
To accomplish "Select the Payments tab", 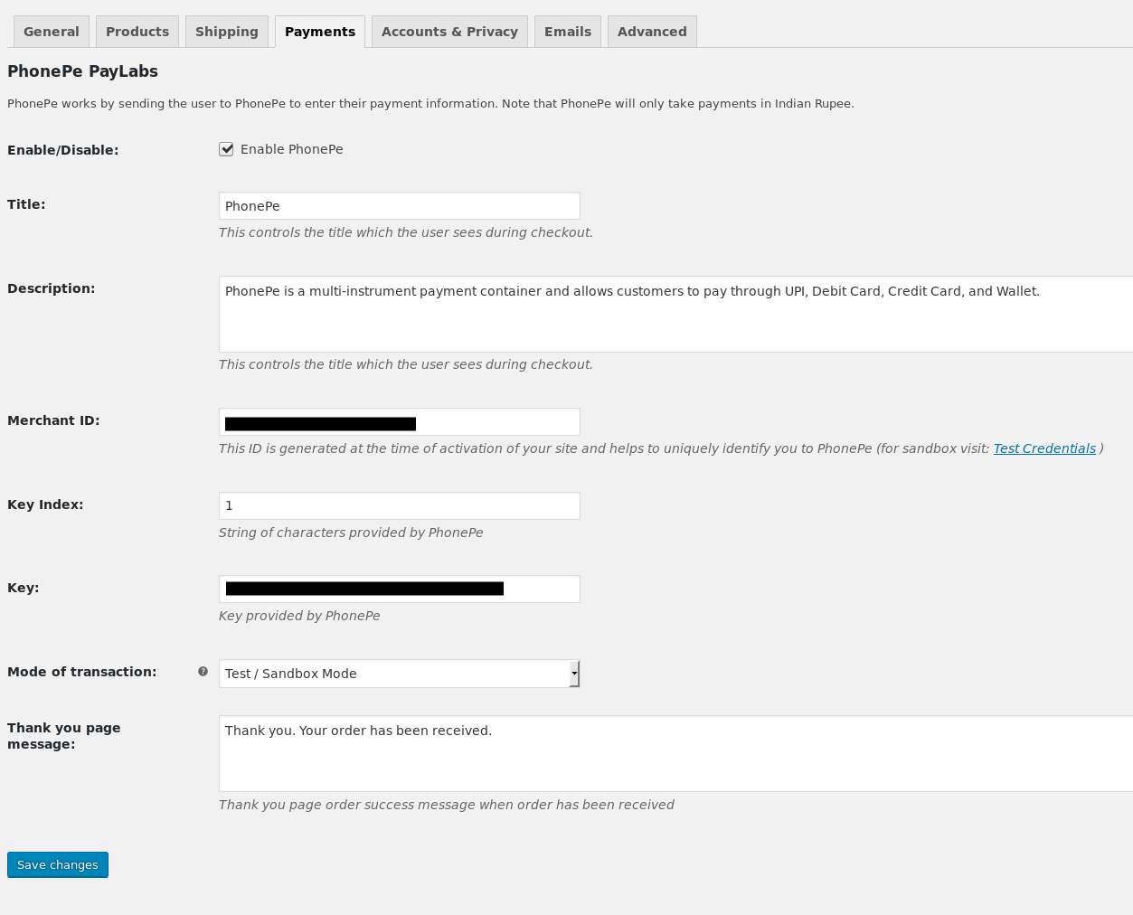I will pyautogui.click(x=320, y=32).
